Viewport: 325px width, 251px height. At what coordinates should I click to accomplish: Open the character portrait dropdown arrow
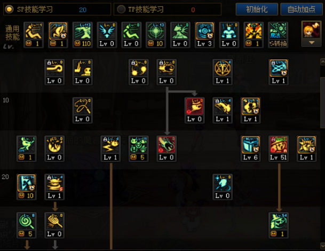(312, 43)
